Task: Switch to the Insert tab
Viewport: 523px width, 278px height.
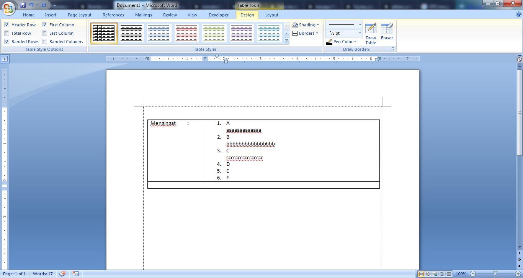Action: pos(51,15)
